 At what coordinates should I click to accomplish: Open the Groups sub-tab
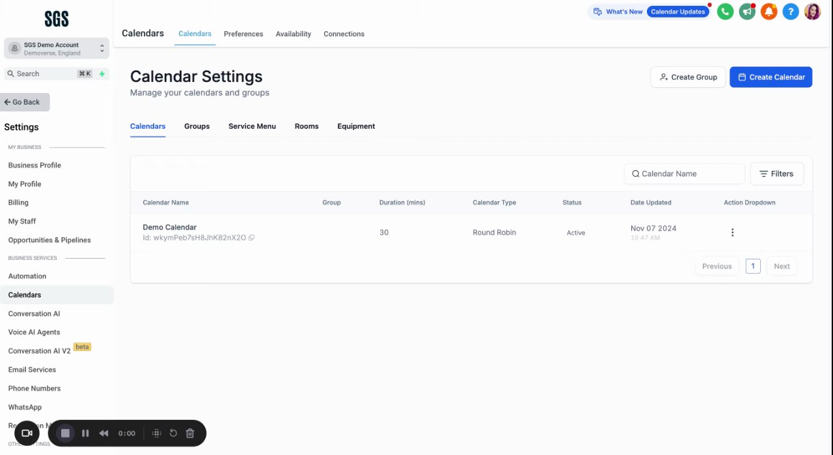pyautogui.click(x=197, y=126)
